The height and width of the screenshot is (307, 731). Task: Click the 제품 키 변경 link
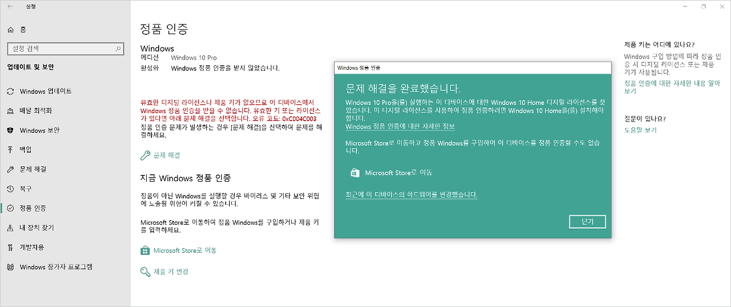[x=171, y=272]
